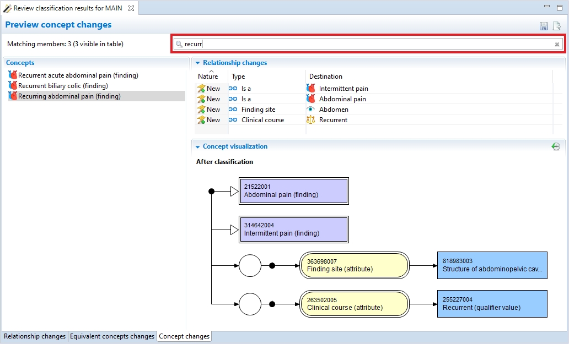
Task: Click the save changes floppy disk icon
Action: tap(544, 26)
